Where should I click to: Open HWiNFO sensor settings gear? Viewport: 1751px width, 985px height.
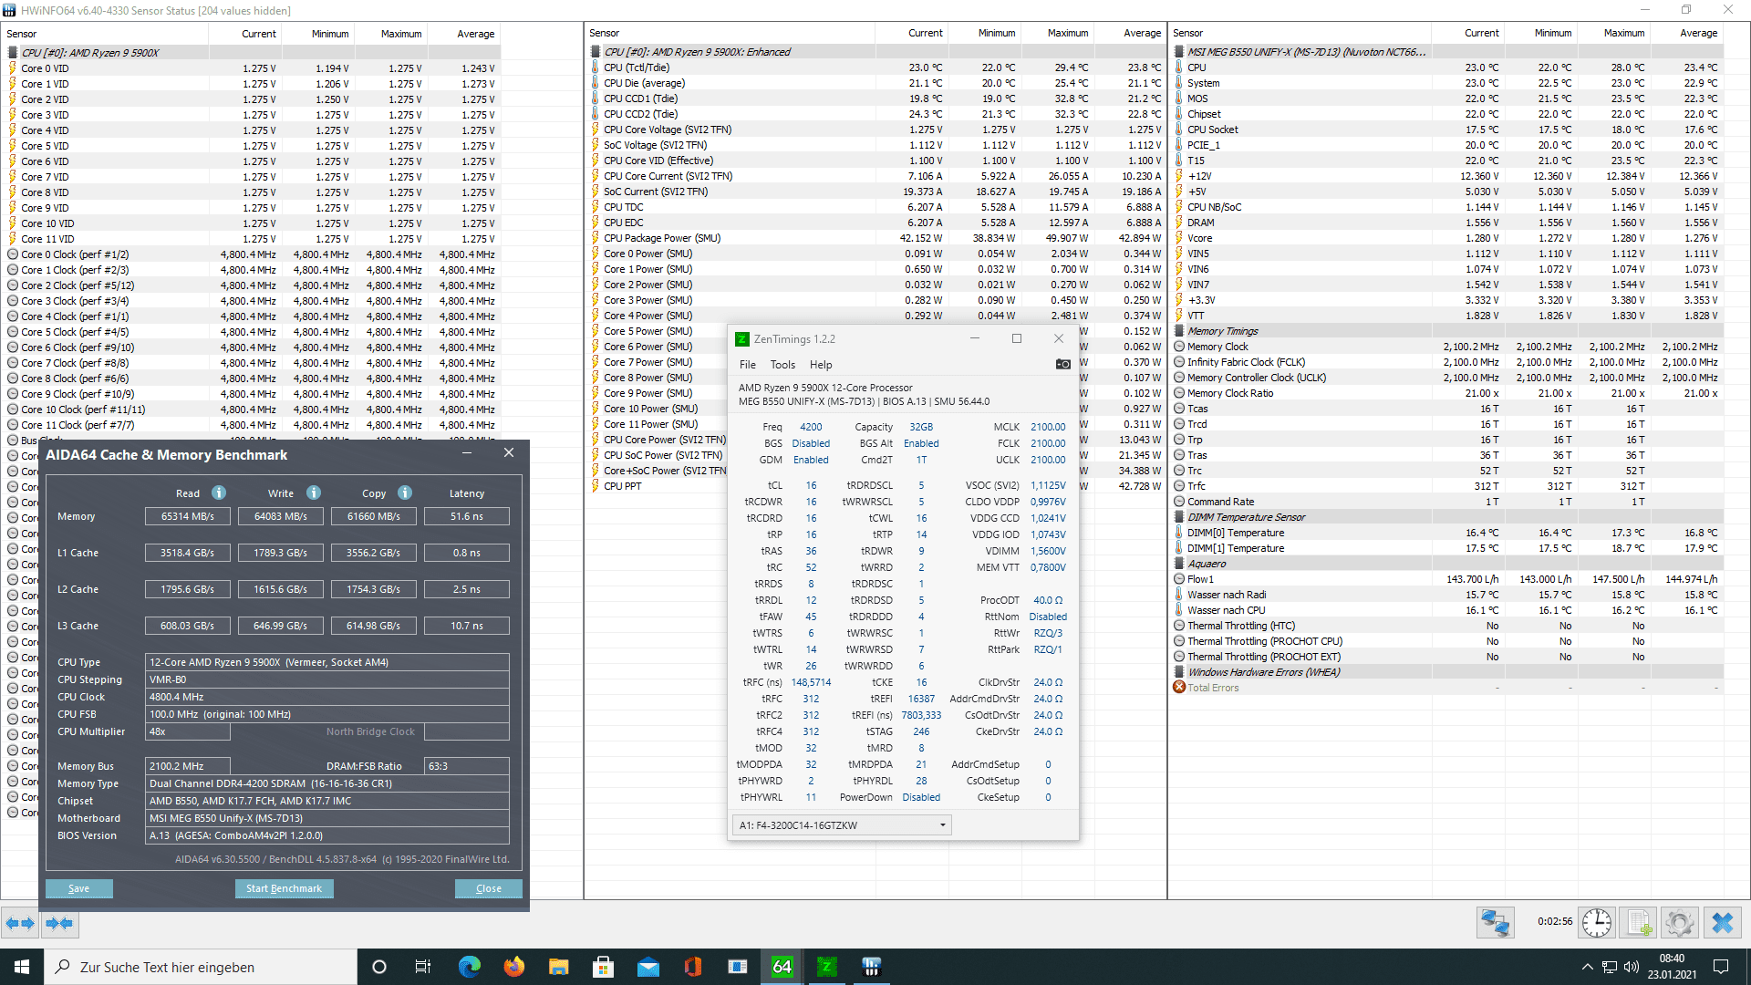(1679, 923)
